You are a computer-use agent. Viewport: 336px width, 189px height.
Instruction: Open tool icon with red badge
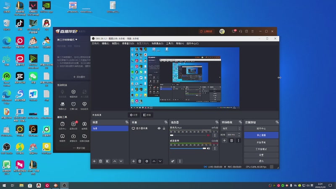tap(73, 126)
